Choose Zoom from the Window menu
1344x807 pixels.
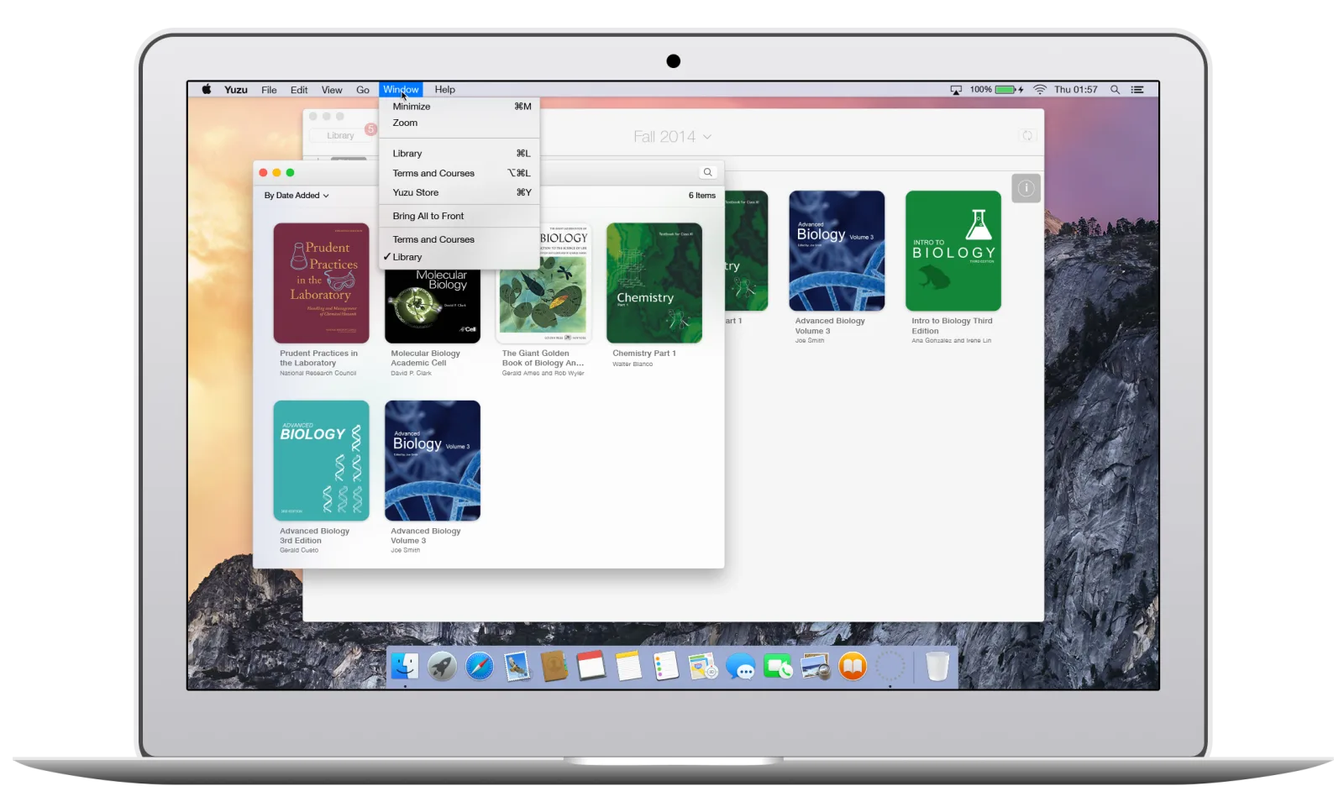point(459,123)
